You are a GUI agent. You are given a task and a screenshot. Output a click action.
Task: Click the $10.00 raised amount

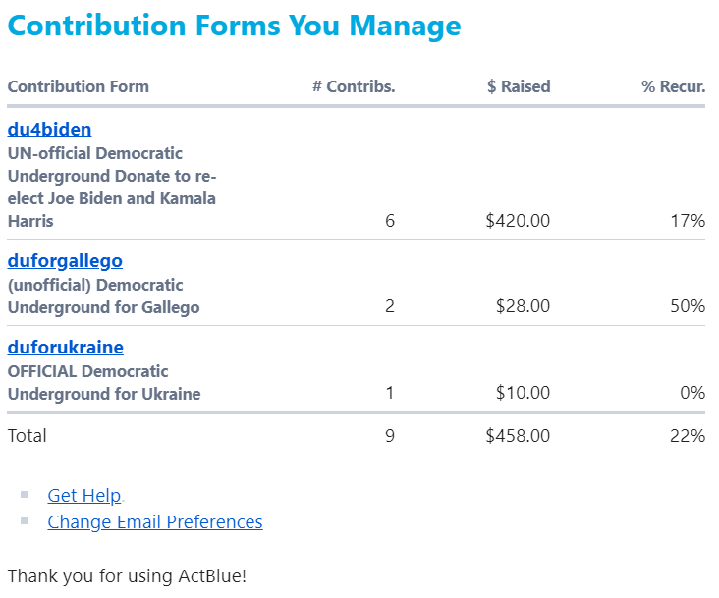pos(523,394)
